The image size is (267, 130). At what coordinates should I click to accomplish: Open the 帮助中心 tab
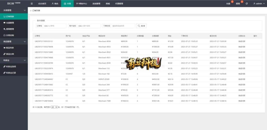pos(82,4)
